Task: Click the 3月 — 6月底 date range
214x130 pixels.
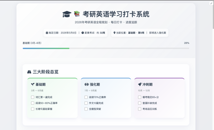Action: [x=37, y=90]
